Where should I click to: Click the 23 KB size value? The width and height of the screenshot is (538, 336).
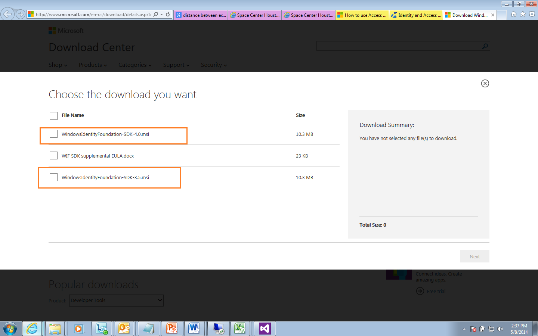pos(302,156)
